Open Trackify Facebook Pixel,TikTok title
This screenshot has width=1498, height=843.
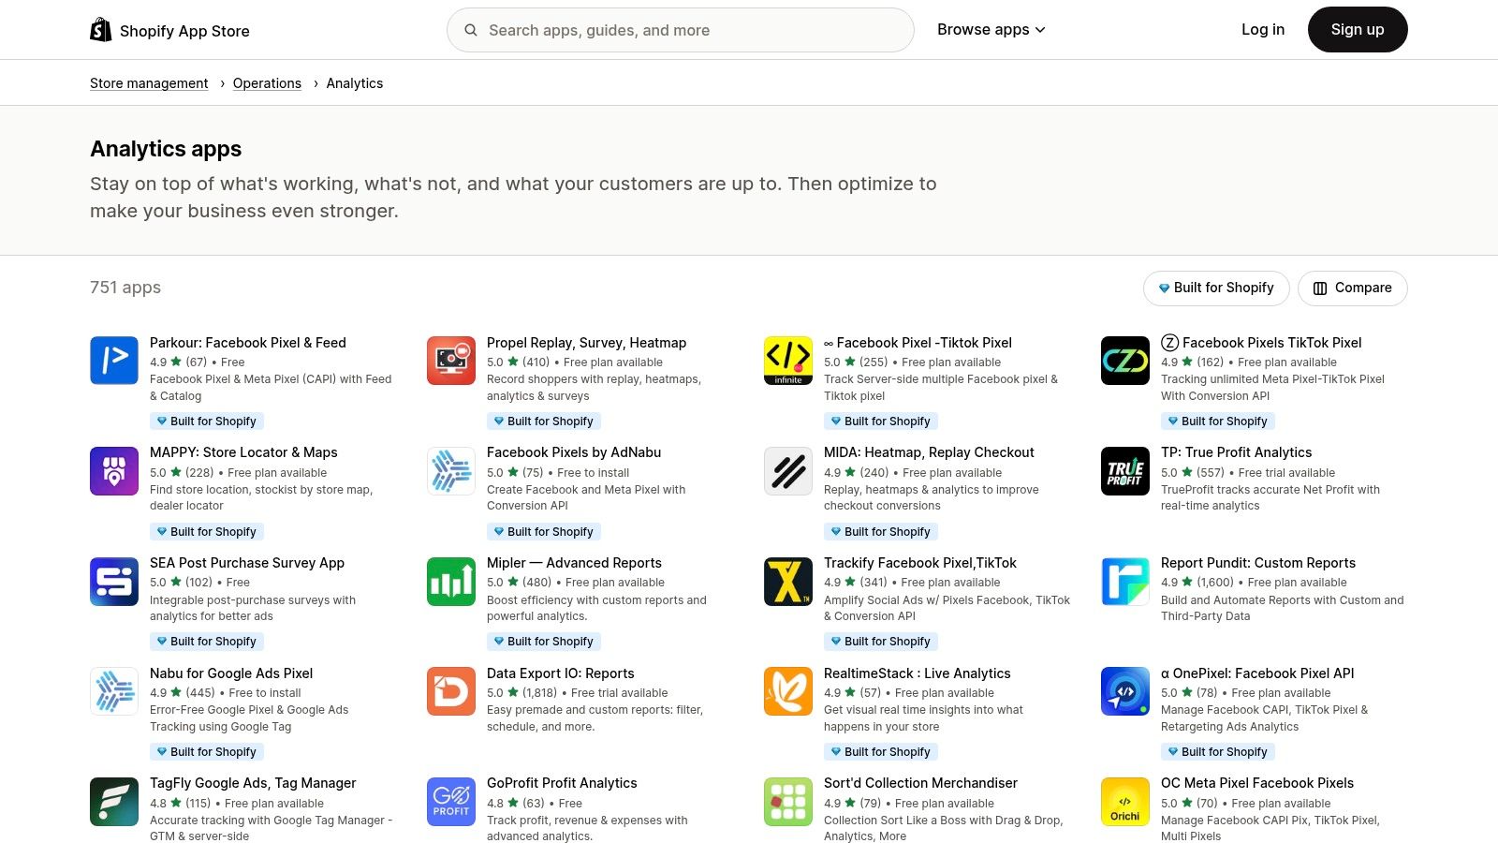(x=920, y=563)
